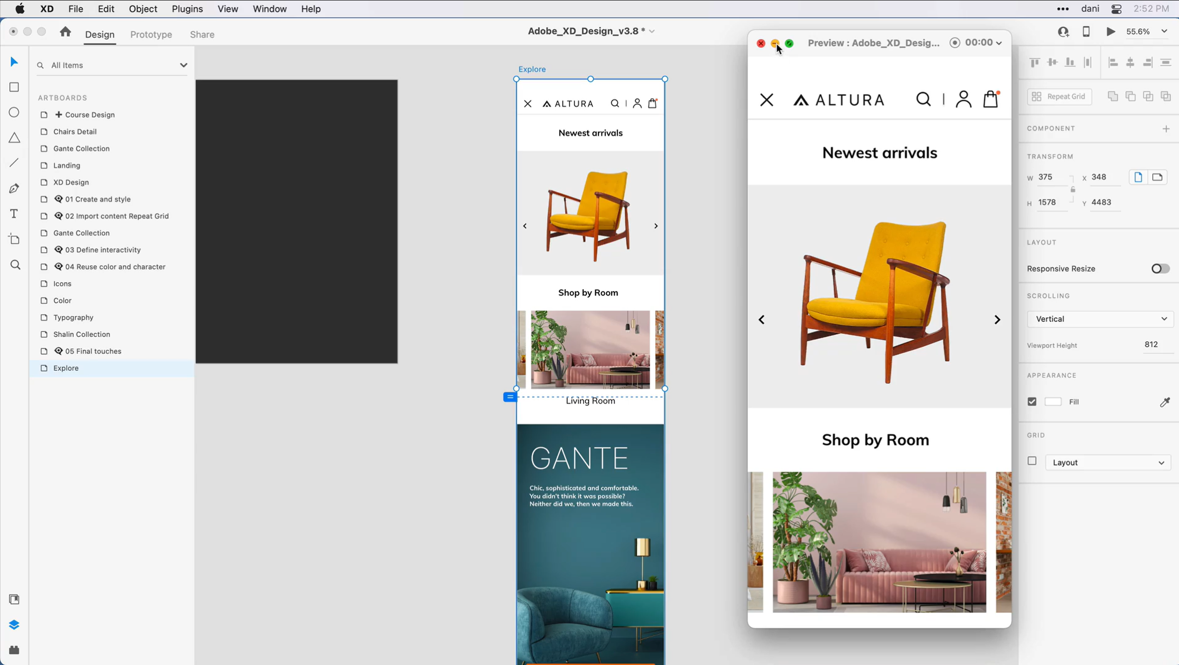Select the Line tool
1179x665 pixels.
click(14, 163)
